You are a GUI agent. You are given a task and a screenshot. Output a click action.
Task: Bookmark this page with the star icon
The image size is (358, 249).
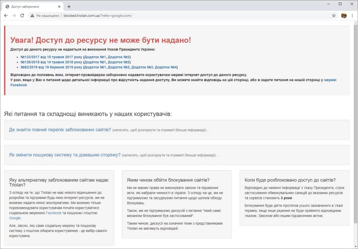point(334,16)
